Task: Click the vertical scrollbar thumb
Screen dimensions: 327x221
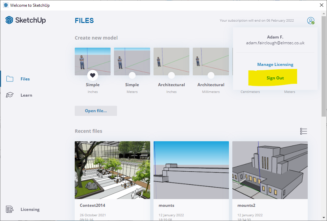Action: 324,66
